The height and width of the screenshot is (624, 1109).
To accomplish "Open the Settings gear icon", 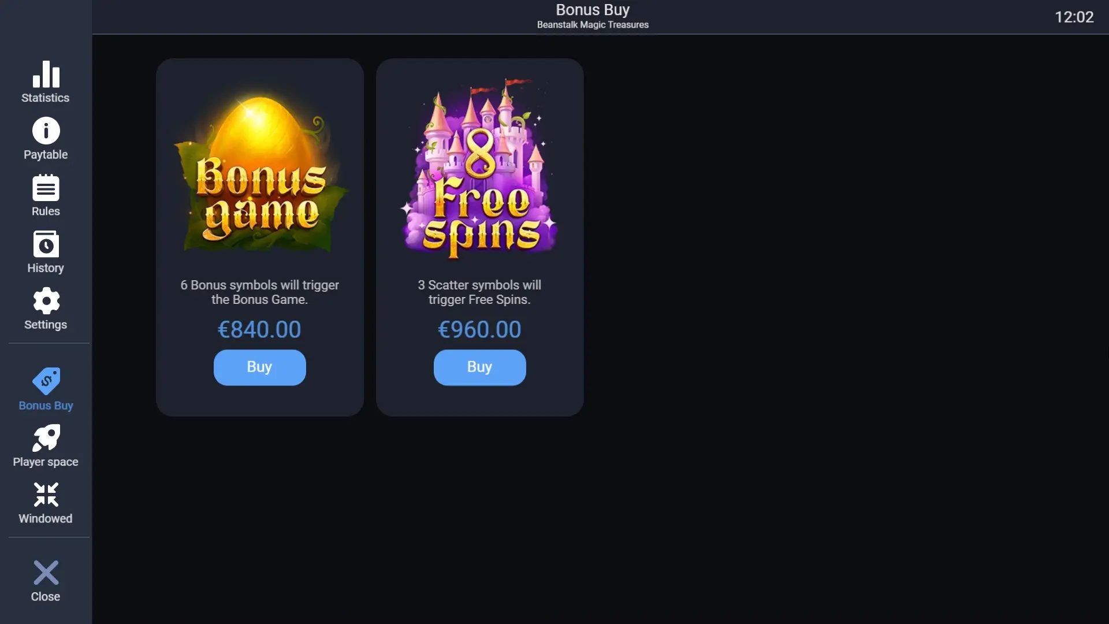I will (x=46, y=301).
